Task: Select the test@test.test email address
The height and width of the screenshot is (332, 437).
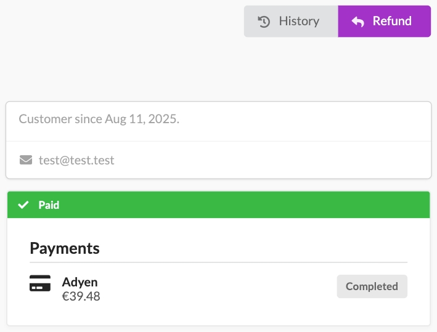Action: pos(76,160)
